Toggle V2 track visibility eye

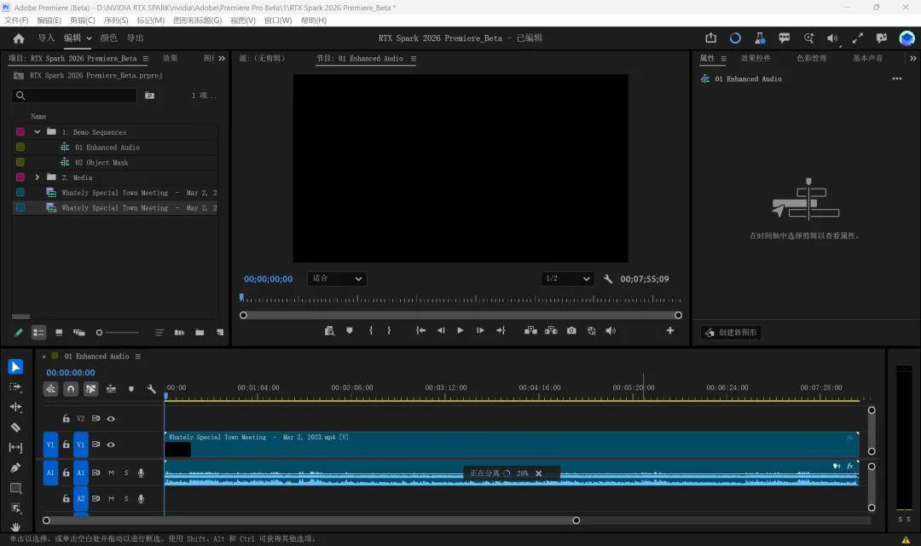pos(111,419)
